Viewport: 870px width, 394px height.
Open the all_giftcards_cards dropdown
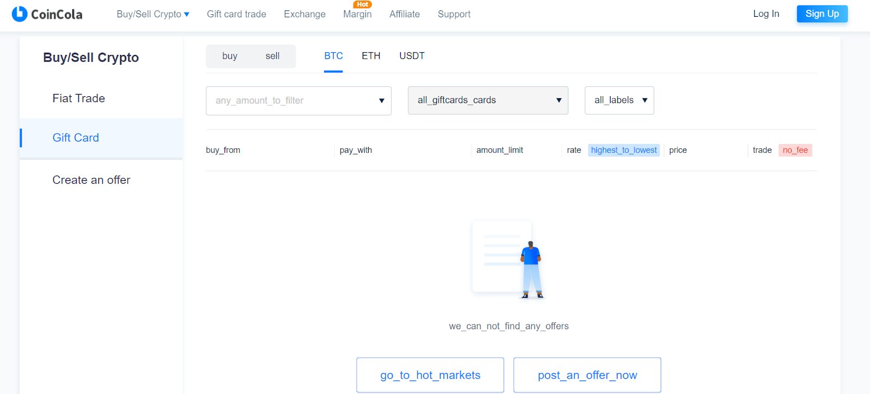coord(488,100)
